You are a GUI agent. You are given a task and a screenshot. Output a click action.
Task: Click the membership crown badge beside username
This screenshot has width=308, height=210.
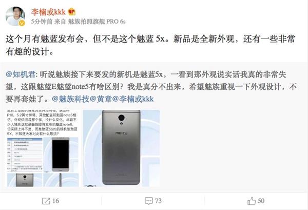pos(72,12)
